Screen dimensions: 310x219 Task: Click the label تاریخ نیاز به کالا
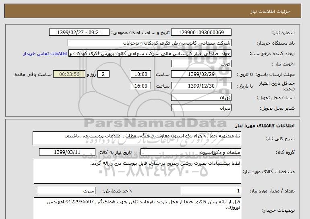(116, 152)
